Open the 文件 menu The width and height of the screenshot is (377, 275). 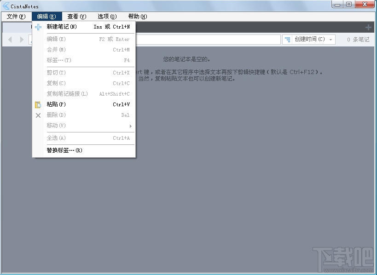[15, 16]
